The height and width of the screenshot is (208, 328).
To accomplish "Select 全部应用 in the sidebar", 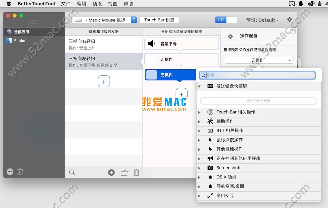I will 34,32.
